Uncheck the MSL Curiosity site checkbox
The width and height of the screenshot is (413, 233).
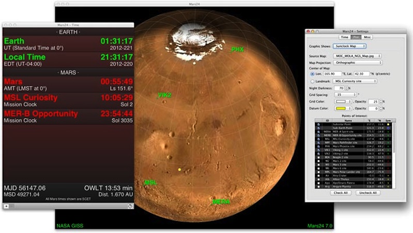[318, 139]
